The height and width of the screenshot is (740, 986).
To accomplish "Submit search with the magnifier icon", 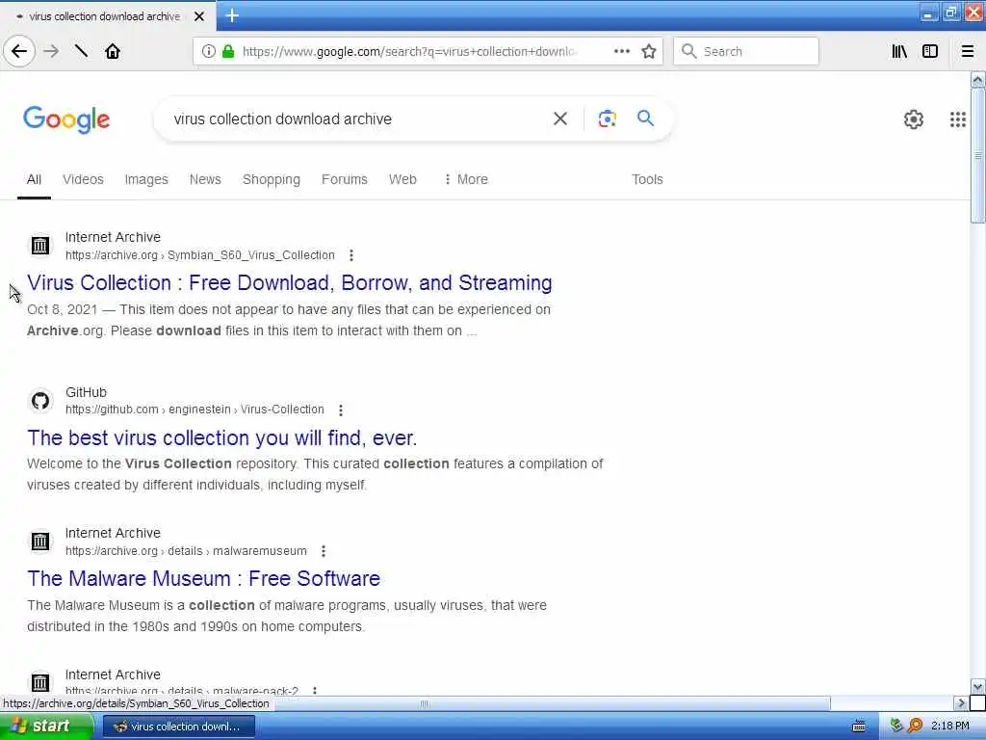I will coord(645,119).
